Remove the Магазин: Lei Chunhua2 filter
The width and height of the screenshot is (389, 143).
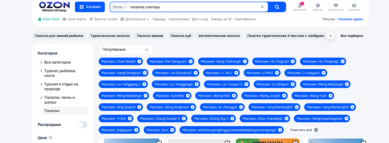click(x=196, y=73)
